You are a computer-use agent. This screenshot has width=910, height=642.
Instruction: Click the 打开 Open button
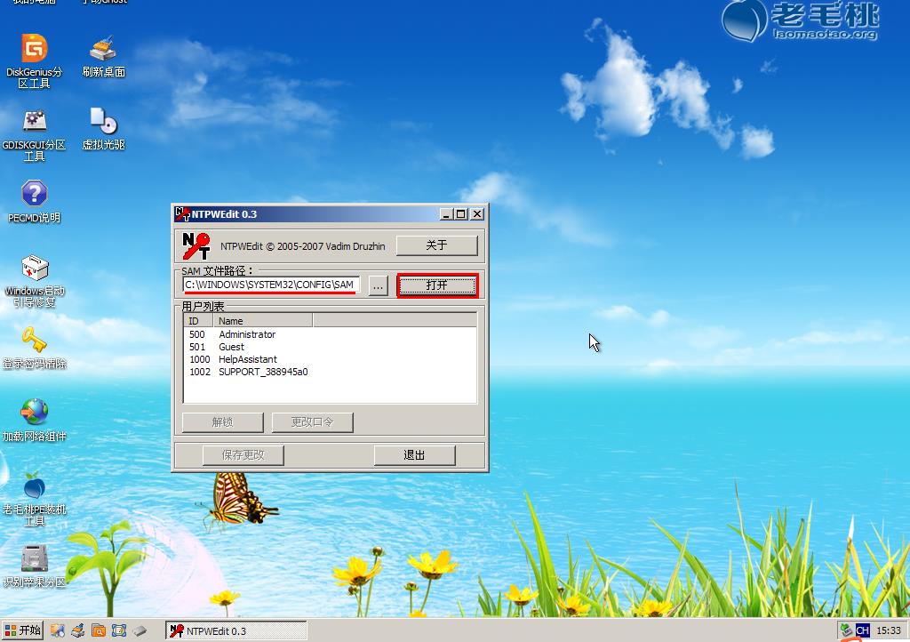click(437, 285)
